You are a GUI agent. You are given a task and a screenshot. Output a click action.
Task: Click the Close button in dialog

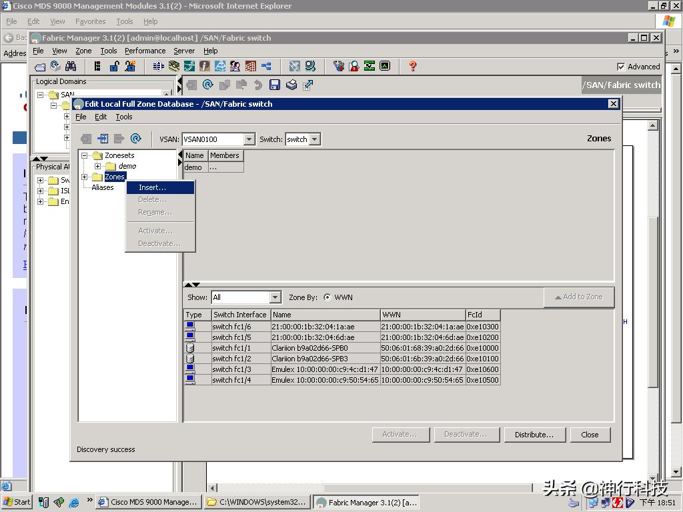(590, 435)
